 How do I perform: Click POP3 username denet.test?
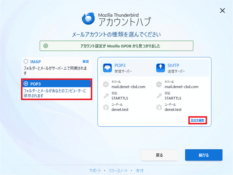click(x=120, y=110)
